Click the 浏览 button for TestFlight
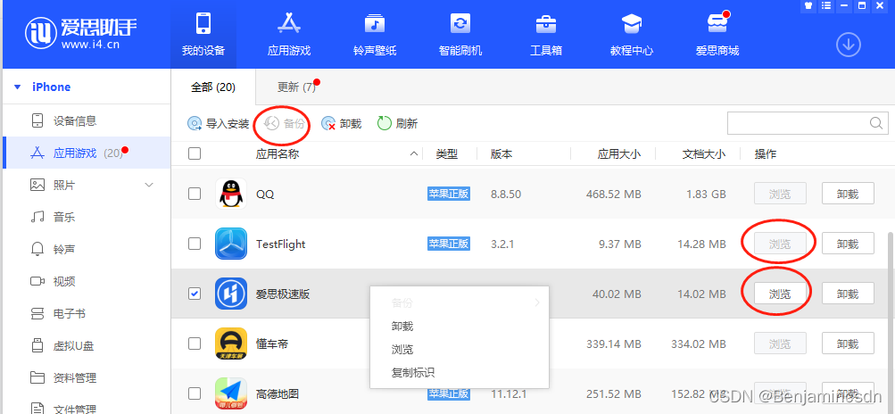The height and width of the screenshot is (414, 895). [780, 244]
